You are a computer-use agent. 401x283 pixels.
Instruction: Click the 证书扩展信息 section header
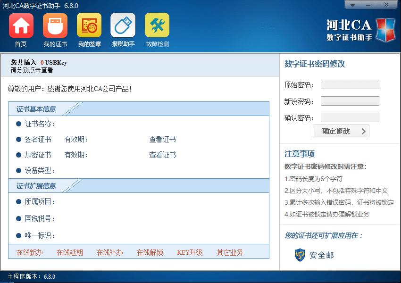(x=36, y=186)
